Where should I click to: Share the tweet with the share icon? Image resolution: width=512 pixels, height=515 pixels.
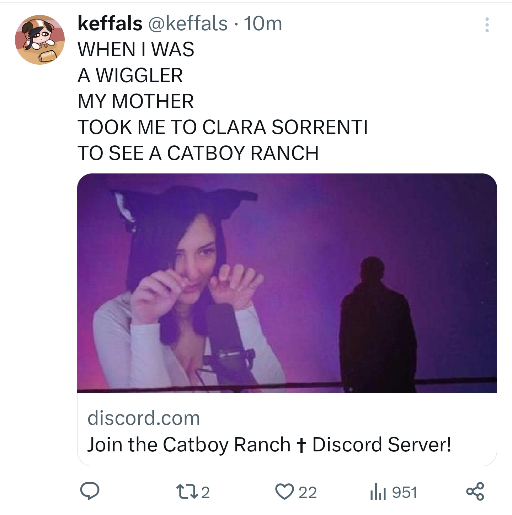[475, 491]
